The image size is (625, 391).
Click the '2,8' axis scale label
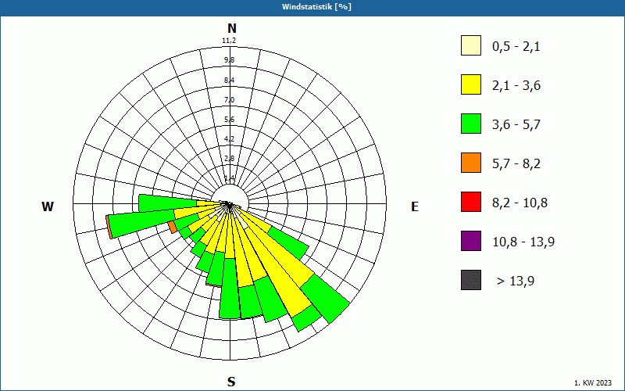click(x=229, y=159)
